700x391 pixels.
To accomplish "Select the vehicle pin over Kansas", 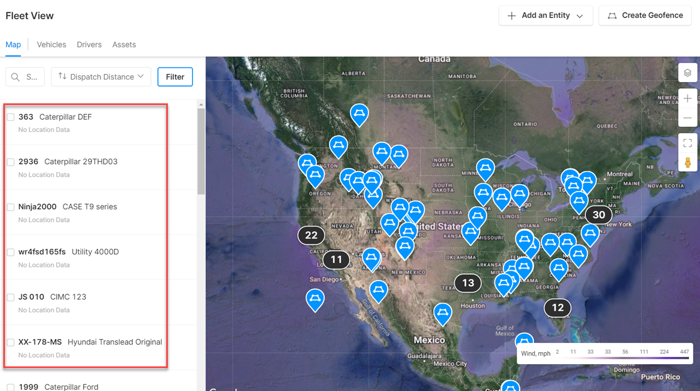I will click(x=470, y=232).
